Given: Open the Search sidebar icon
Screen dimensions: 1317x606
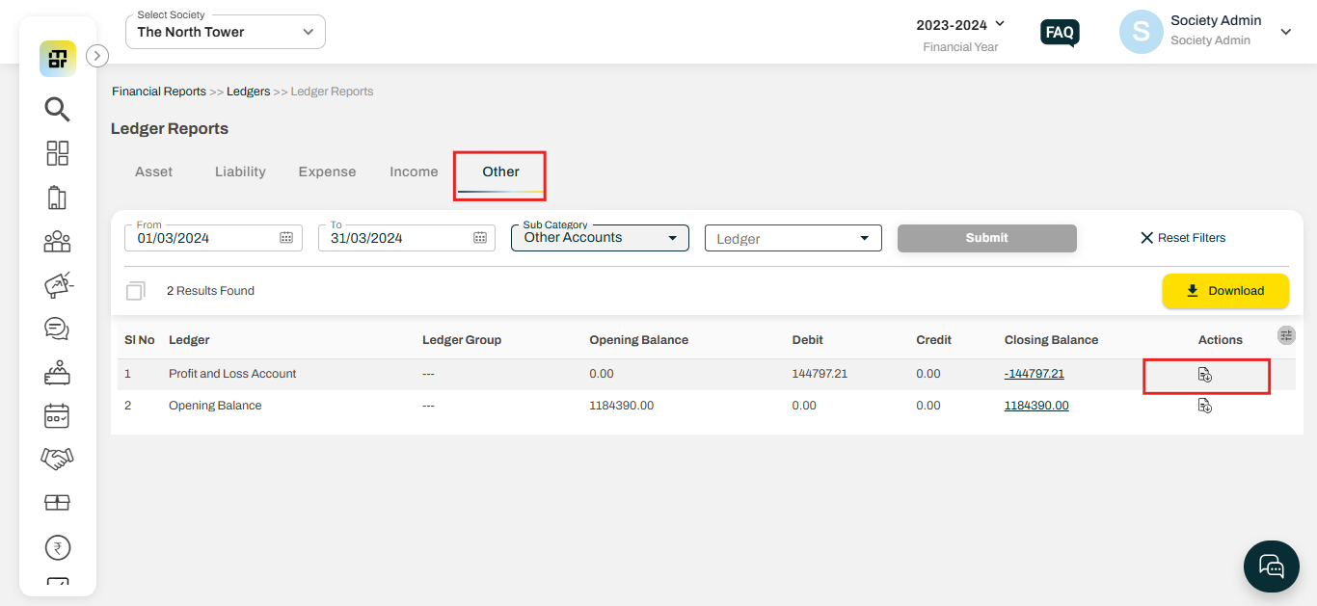Looking at the screenshot, I should click(57, 109).
